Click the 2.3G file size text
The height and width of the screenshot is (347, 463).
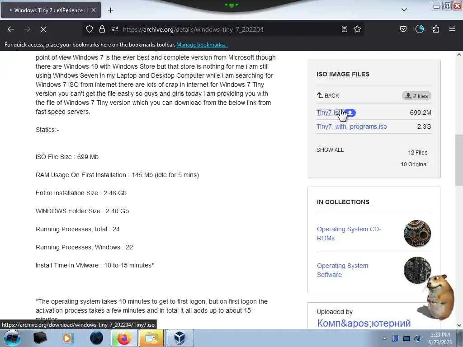424,127
